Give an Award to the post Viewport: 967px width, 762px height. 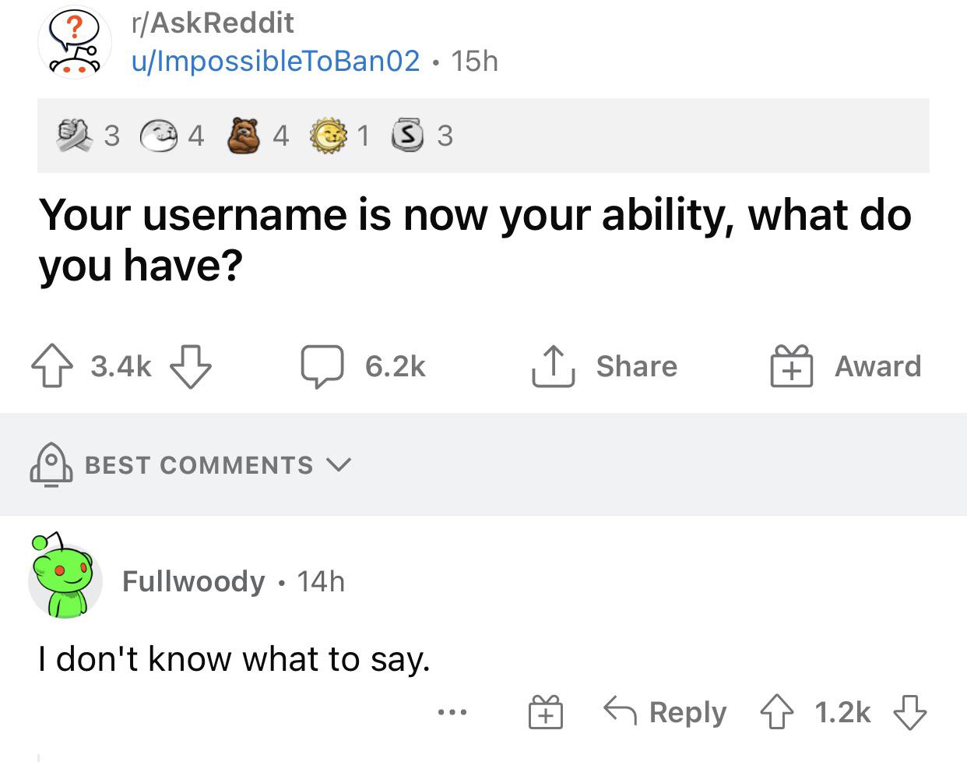[x=846, y=367]
